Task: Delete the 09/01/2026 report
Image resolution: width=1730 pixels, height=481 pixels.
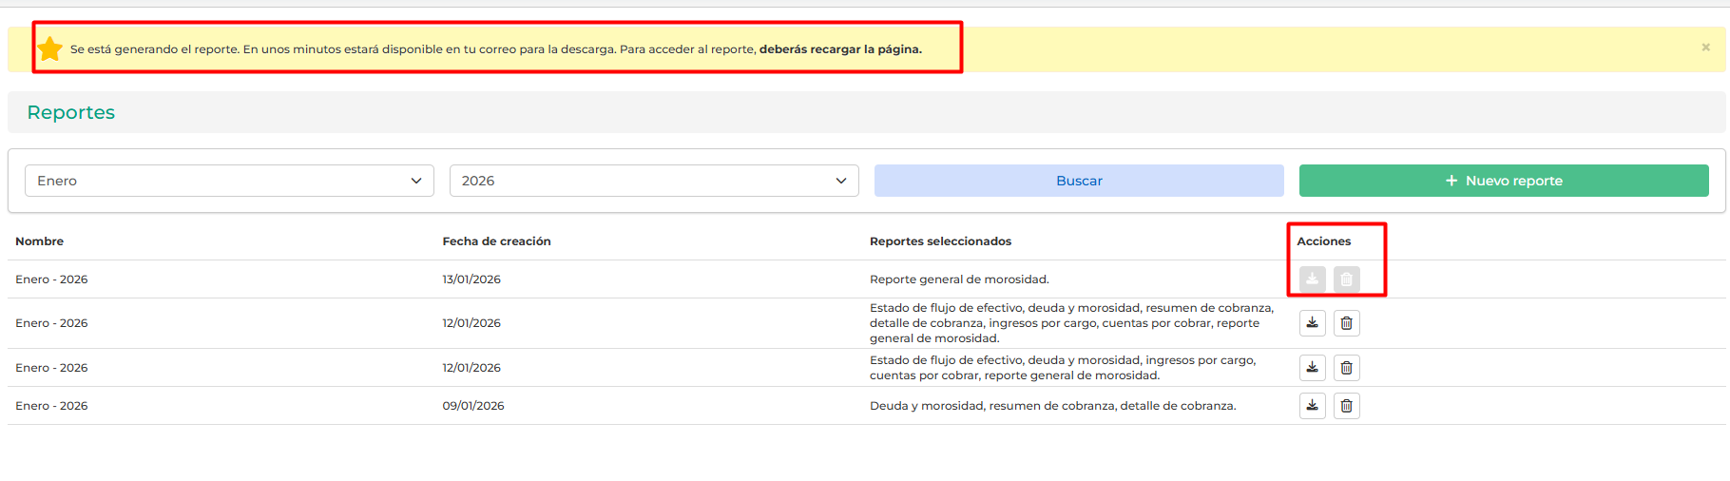Action: (x=1346, y=406)
